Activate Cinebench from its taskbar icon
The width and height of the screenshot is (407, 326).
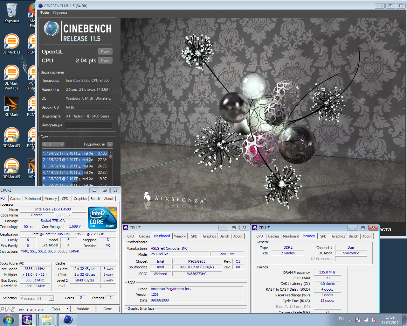click(67, 320)
